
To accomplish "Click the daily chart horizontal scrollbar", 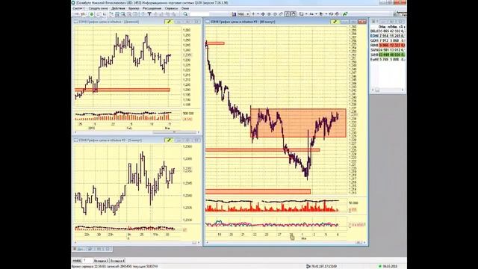I will pyautogui.click(x=137, y=132).
